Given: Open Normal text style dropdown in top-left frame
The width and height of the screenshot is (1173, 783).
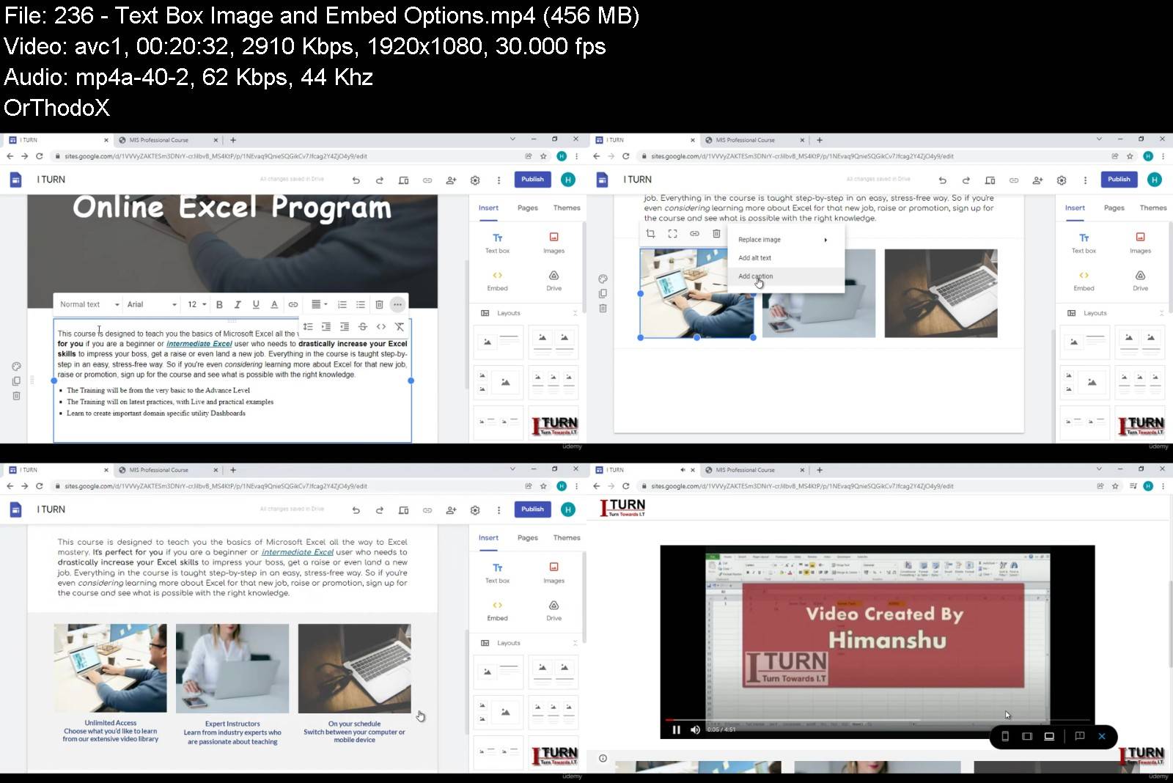Looking at the screenshot, I should [89, 304].
